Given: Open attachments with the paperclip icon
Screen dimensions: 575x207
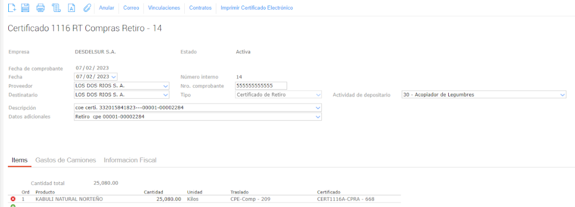Looking at the screenshot, I should point(87,8).
